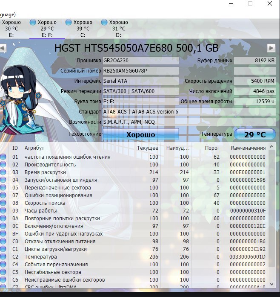The image size is (280, 297).
Task: Select the Время раскрутки attribute text
Action: pos(45,172)
